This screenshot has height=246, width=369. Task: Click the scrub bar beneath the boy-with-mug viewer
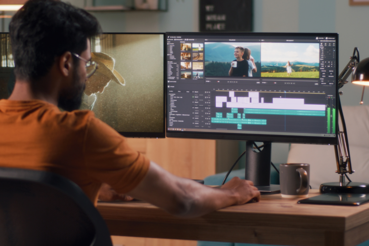coord(233,79)
